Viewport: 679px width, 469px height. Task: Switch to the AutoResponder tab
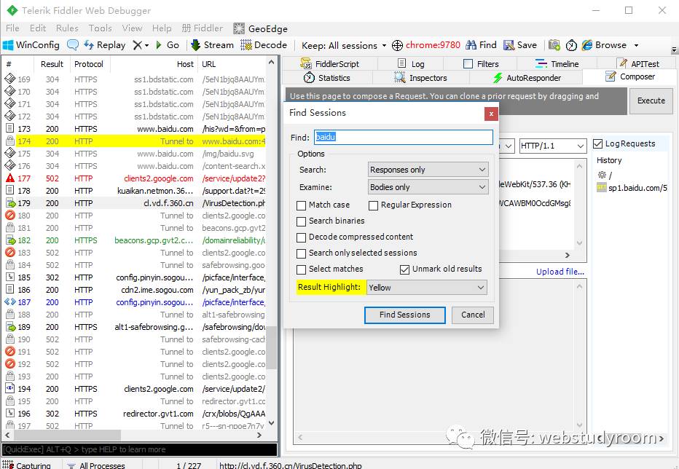click(x=527, y=77)
